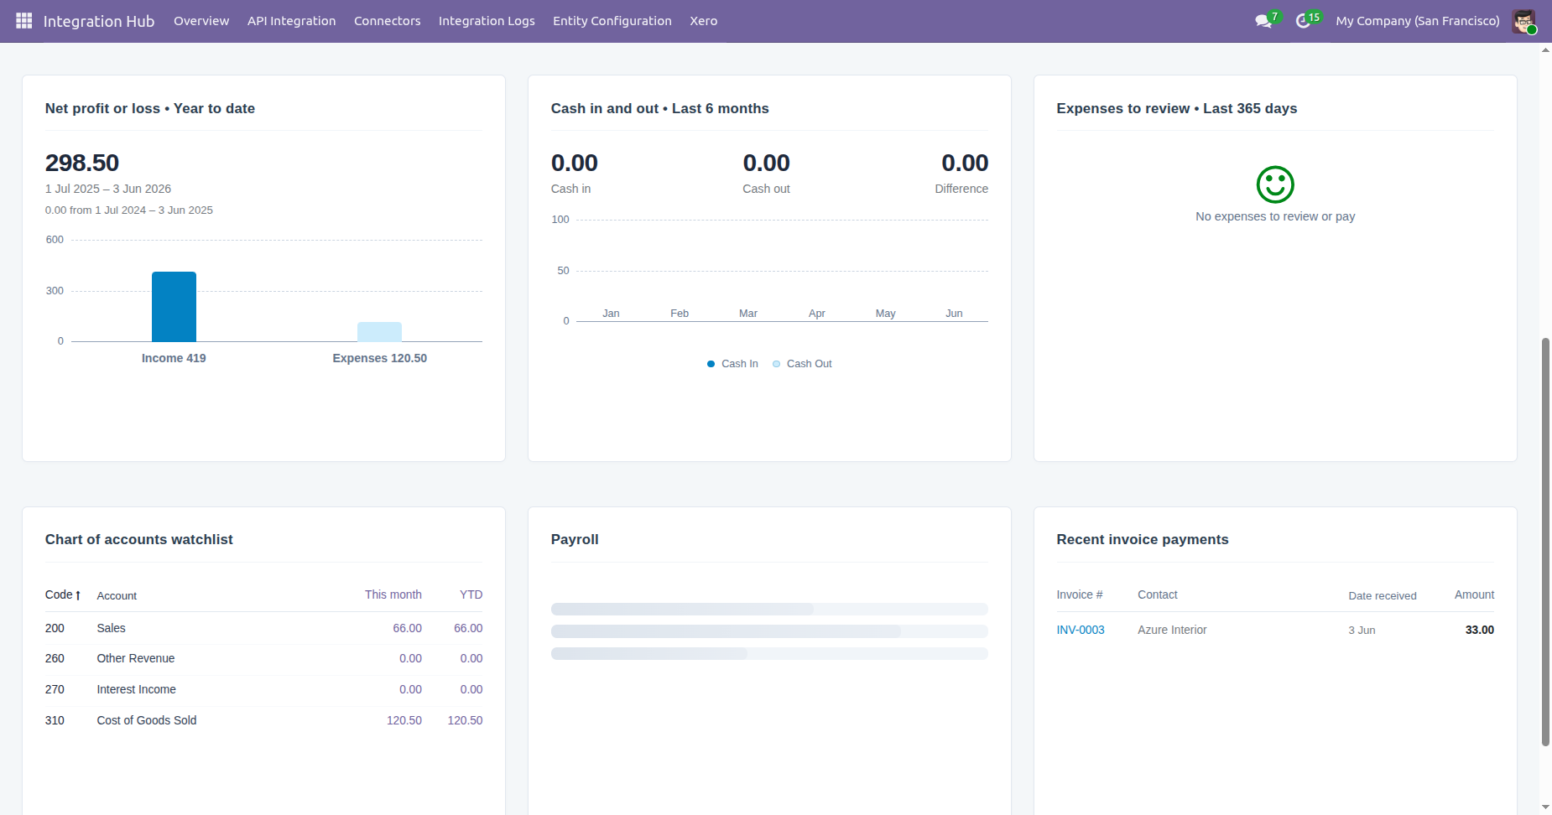Click the green smiley face icon
Screen dimensions: 1552x815
pyautogui.click(x=1275, y=184)
